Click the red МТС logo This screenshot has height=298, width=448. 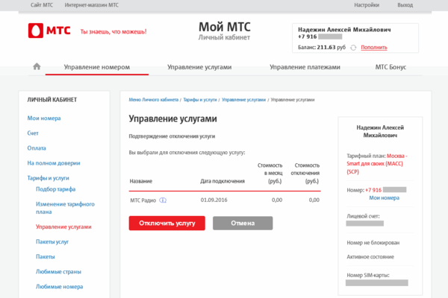coord(49,31)
